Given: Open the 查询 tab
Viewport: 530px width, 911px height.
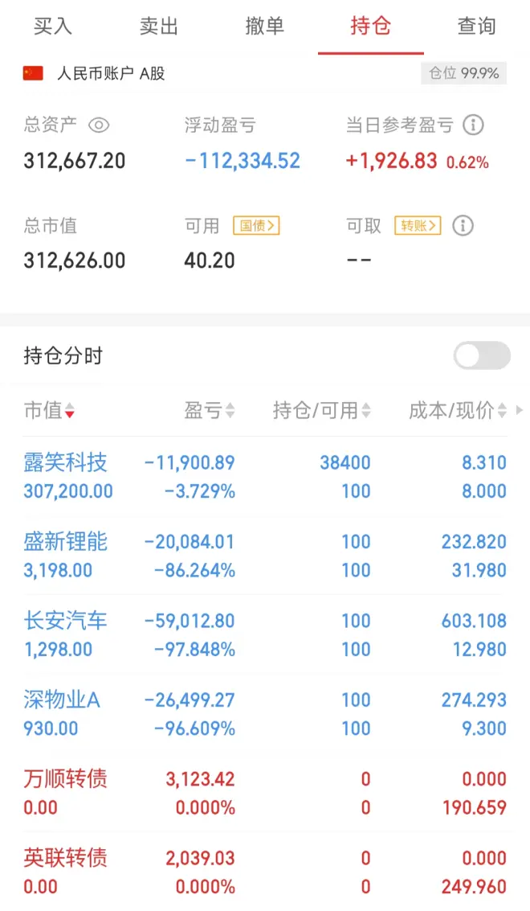Looking at the screenshot, I should pyautogui.click(x=477, y=27).
